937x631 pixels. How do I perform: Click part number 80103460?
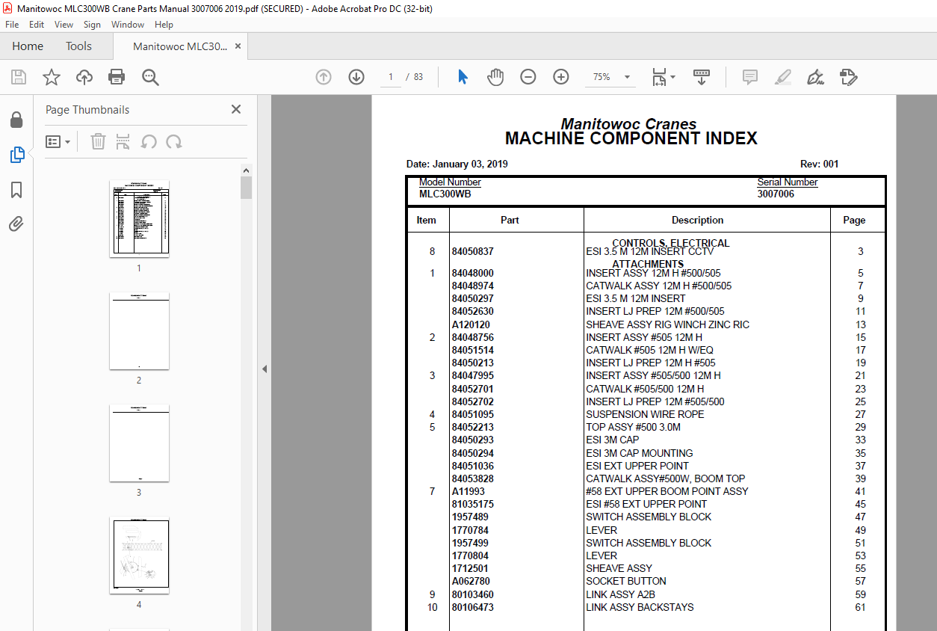(x=472, y=594)
